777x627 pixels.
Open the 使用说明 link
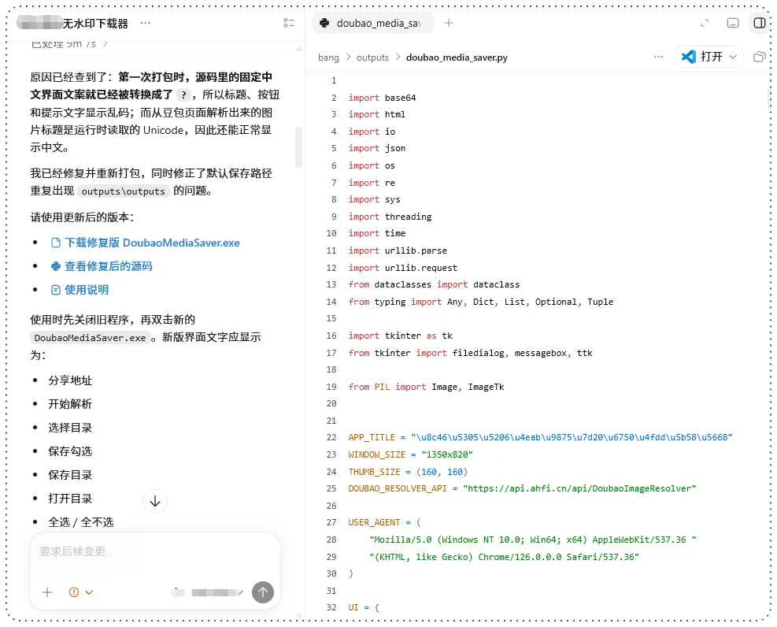tap(87, 290)
